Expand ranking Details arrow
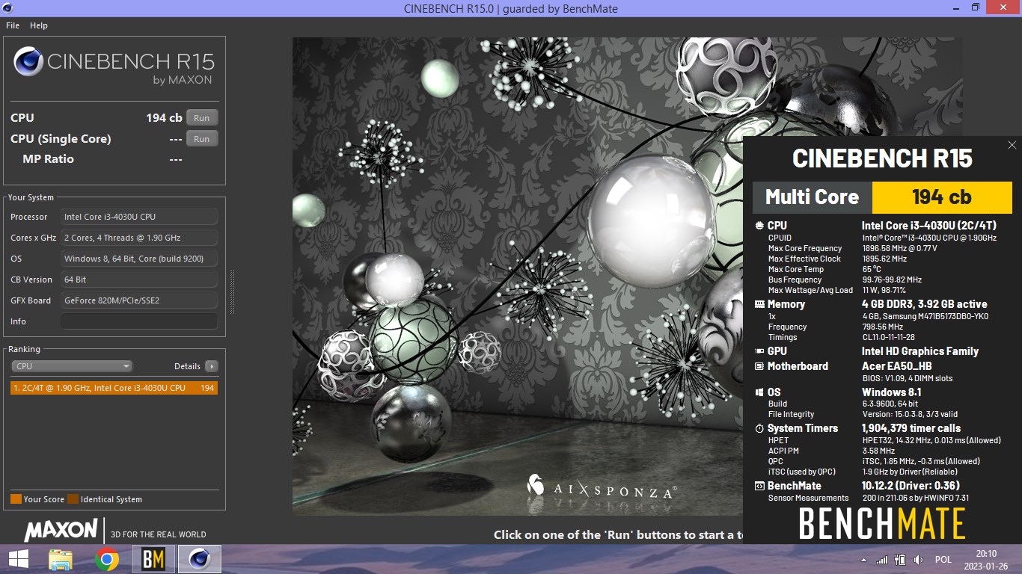Screen dimensions: 1022x574 [212, 366]
